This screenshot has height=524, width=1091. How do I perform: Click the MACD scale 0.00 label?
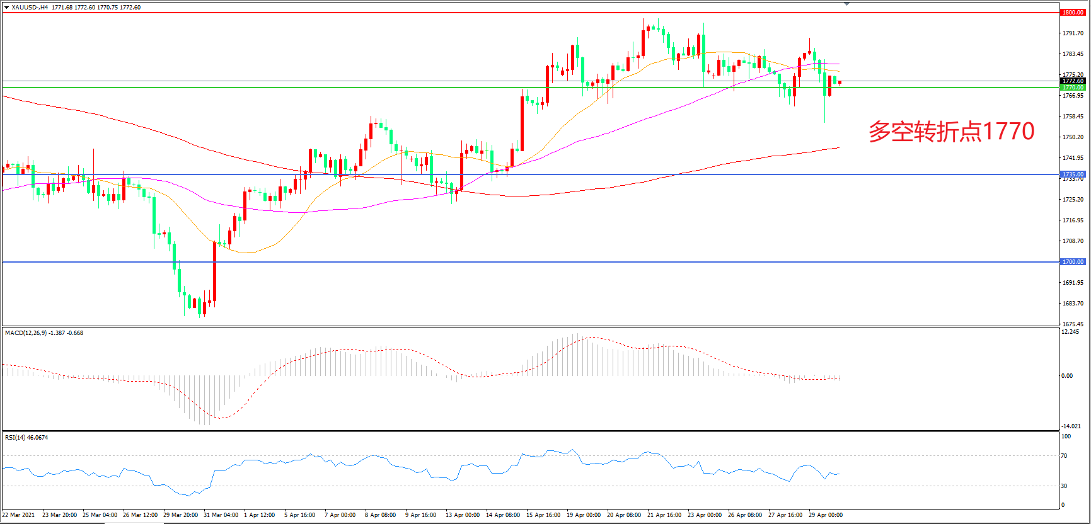coord(1066,376)
